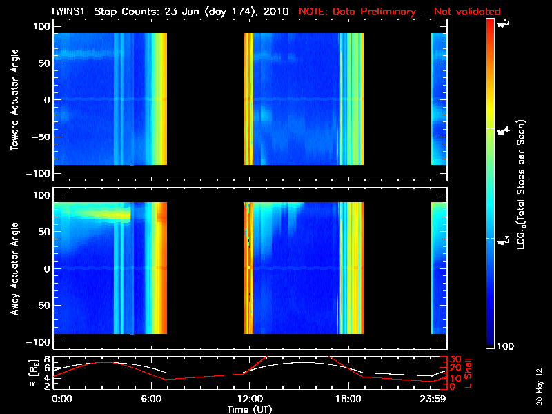
Task: Click the 'Toward Actuator Angle' axis label
Action: click(14, 100)
